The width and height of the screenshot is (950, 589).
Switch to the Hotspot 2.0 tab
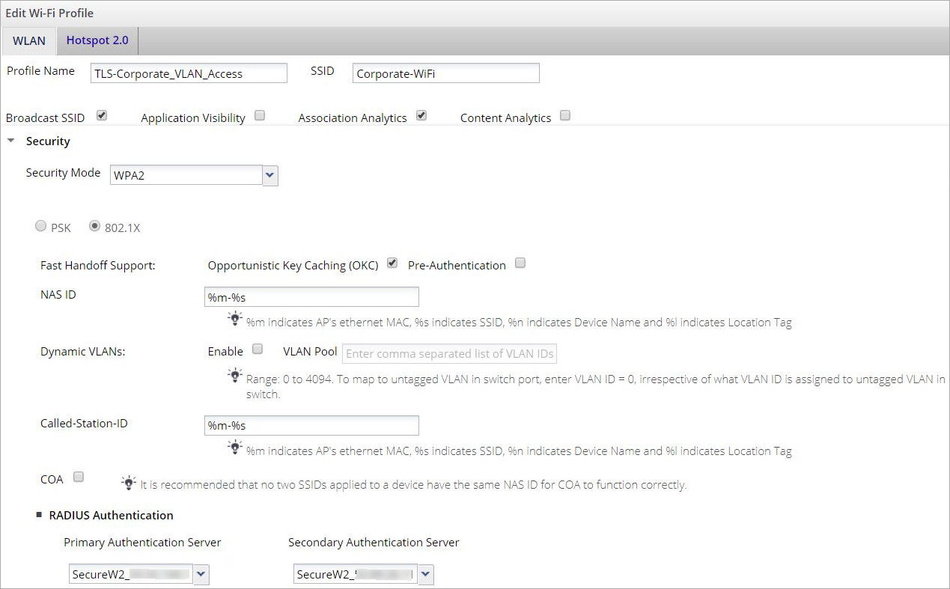point(97,40)
